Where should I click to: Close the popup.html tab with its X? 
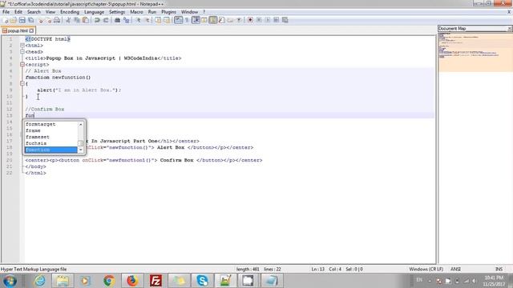point(31,30)
